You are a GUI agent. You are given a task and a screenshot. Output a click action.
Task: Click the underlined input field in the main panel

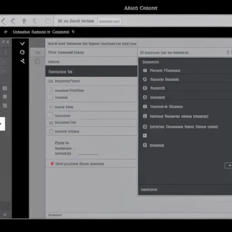87,154
